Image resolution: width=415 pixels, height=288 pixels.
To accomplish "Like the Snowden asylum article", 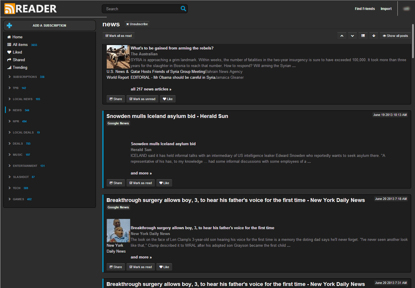I will (x=164, y=183).
